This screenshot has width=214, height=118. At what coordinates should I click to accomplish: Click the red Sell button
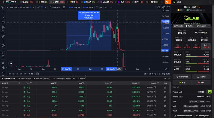click(x=201, y=83)
